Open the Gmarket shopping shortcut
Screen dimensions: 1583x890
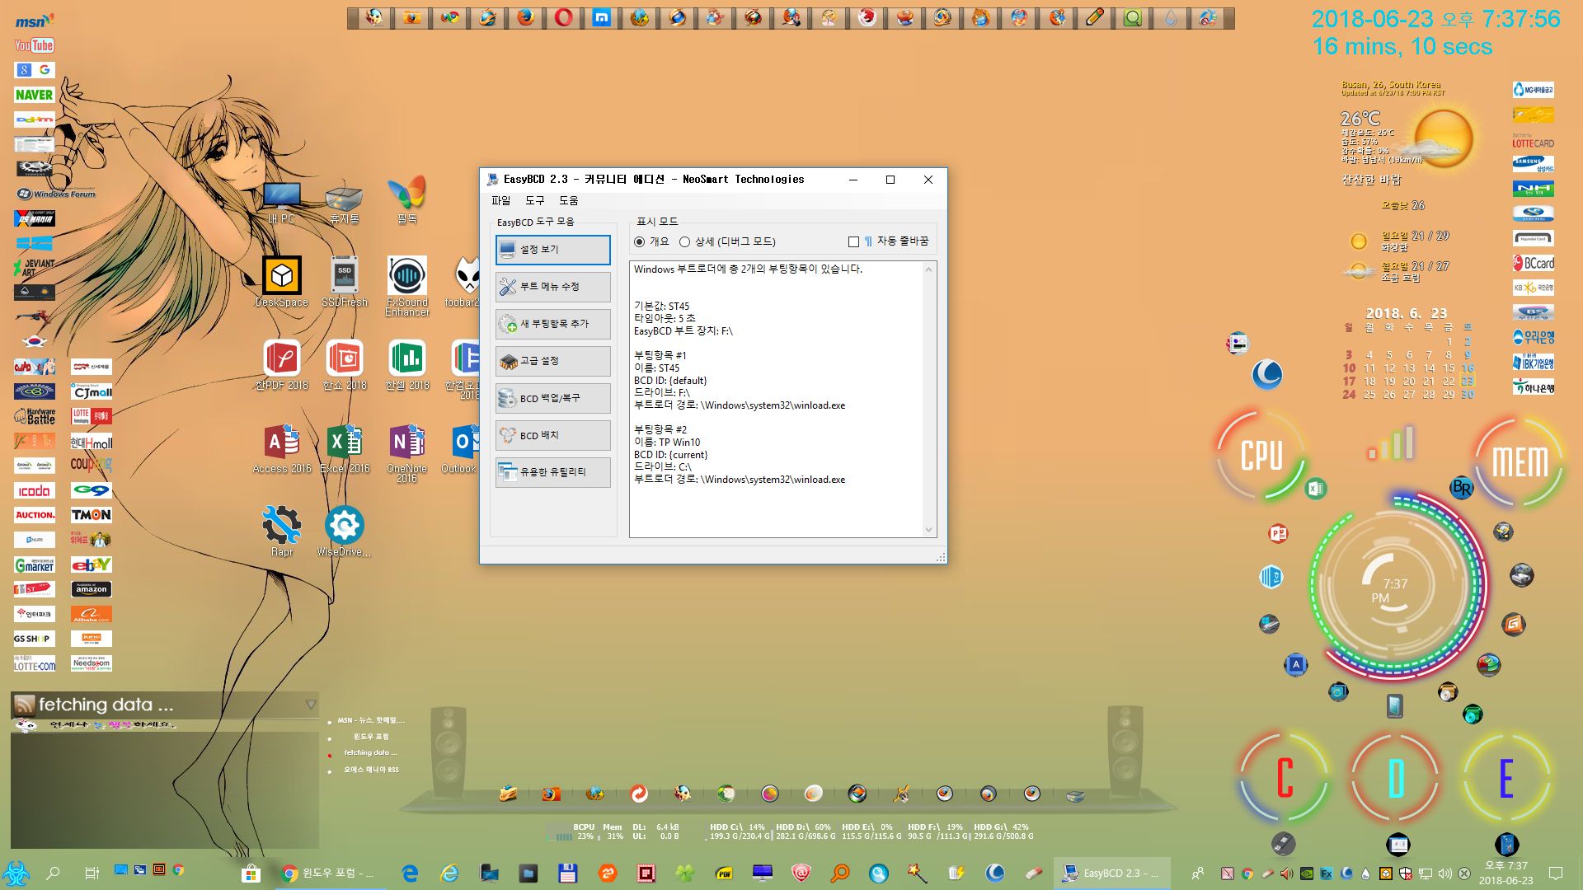(35, 564)
